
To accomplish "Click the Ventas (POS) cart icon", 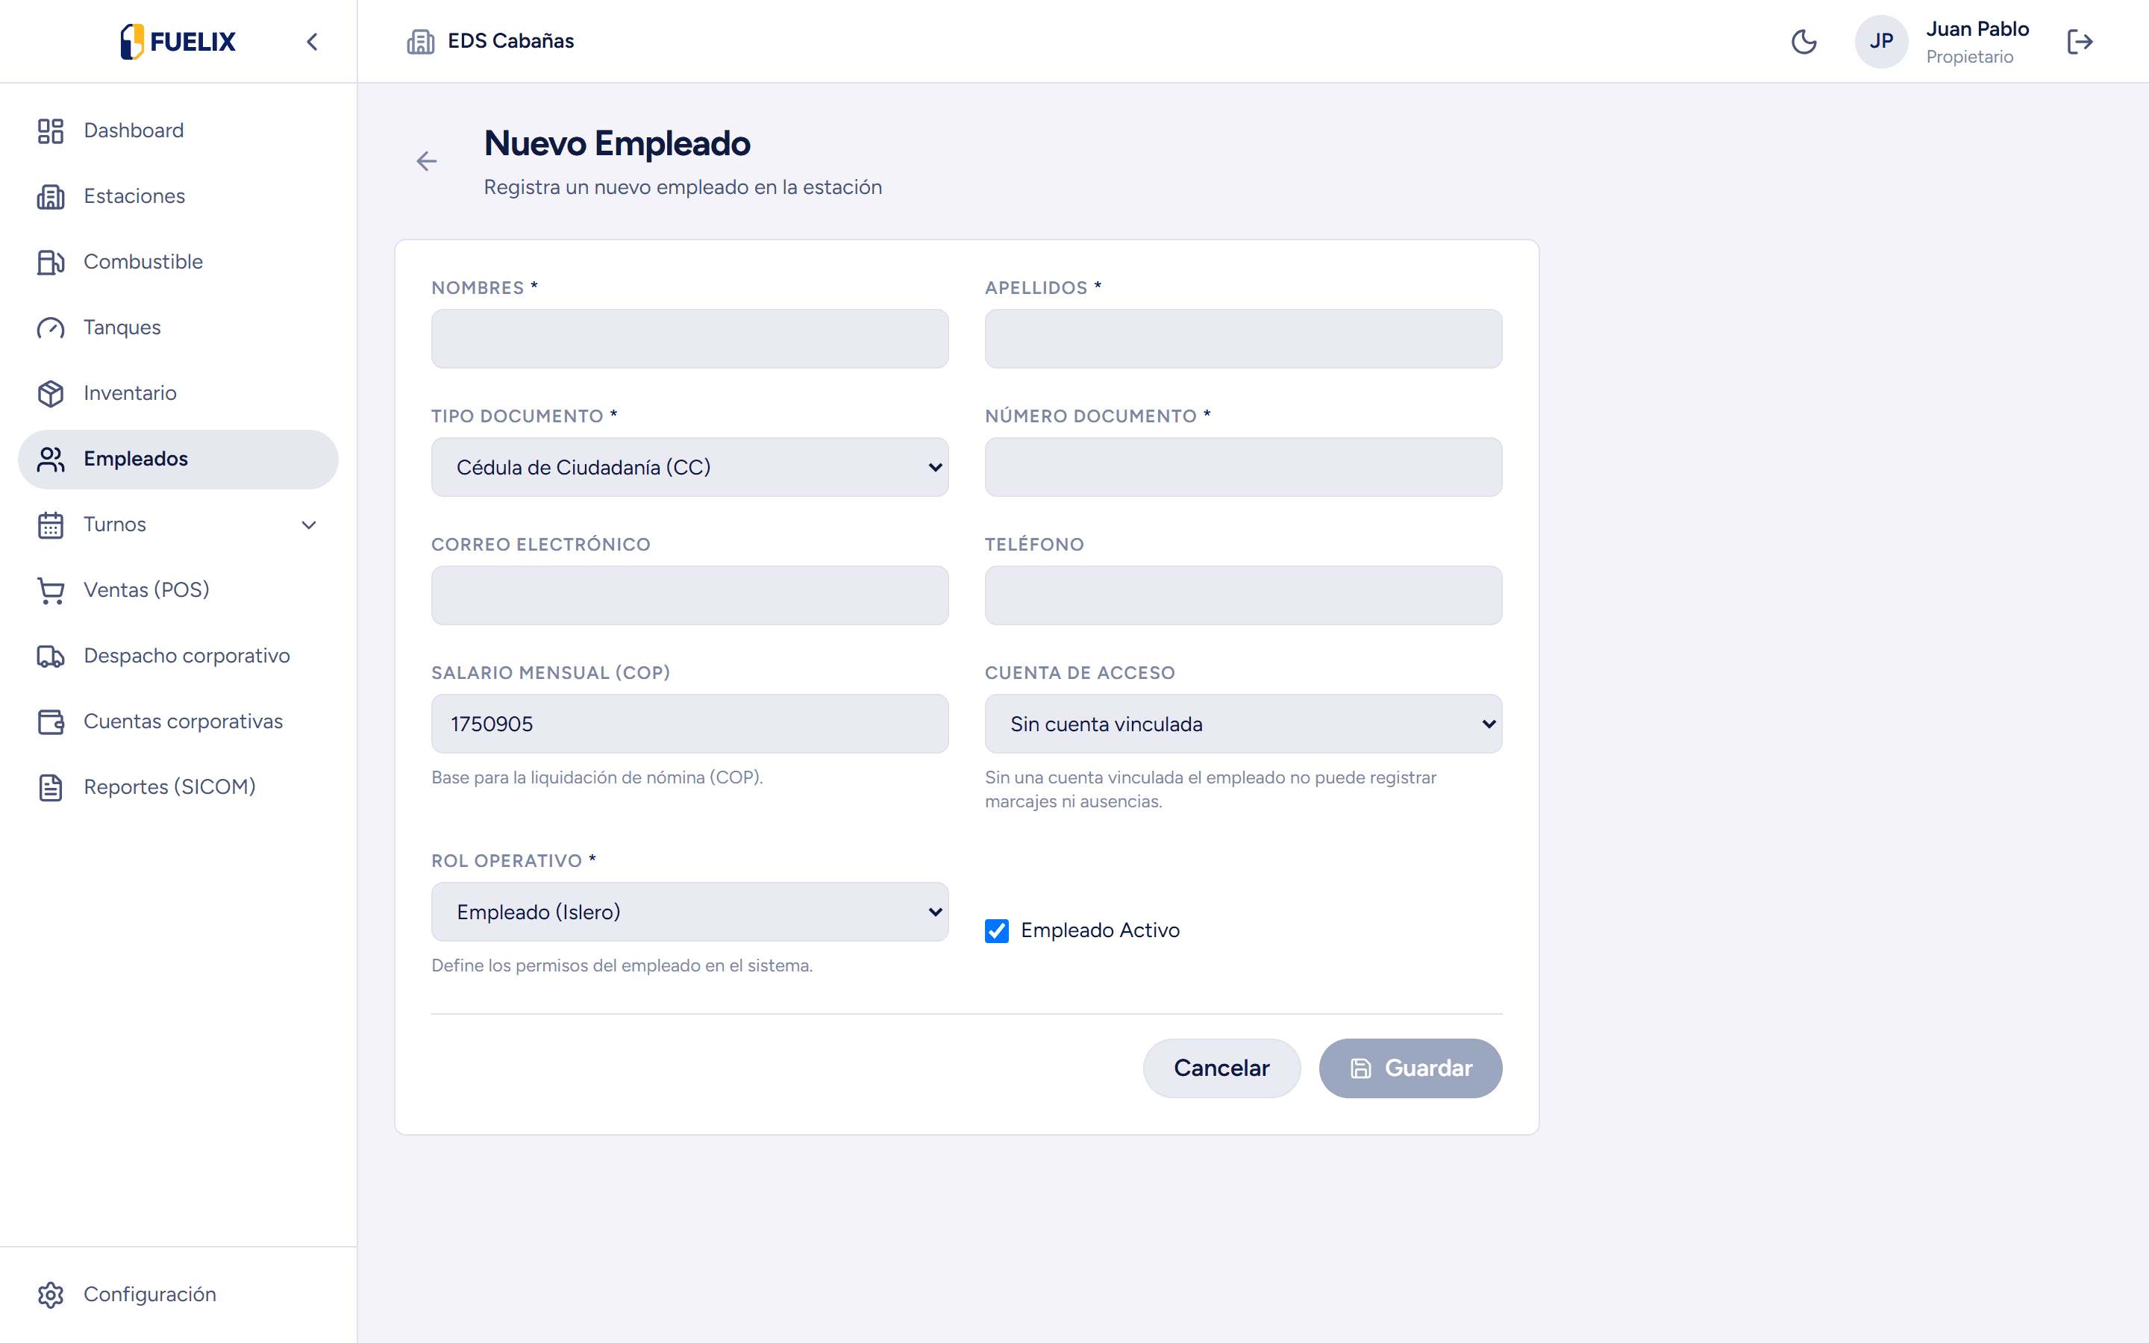I will click(x=51, y=591).
